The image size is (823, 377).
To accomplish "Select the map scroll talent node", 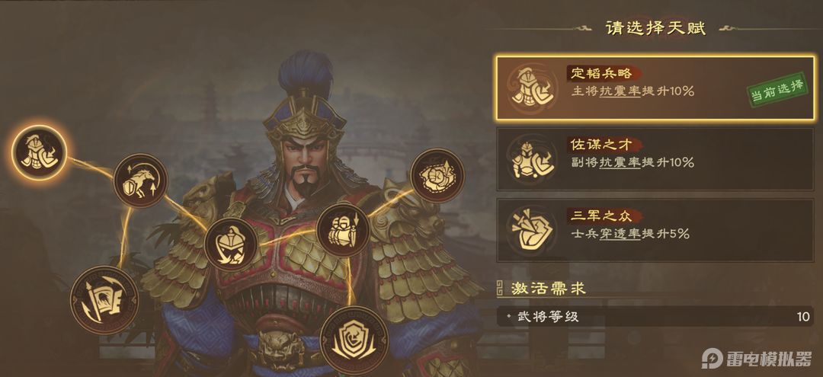I will coord(437,175).
